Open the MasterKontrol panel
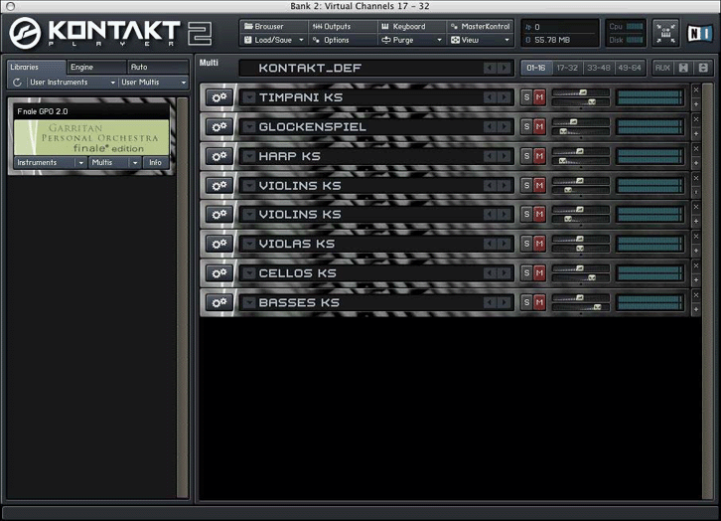Image resolution: width=721 pixels, height=521 pixels. point(480,27)
